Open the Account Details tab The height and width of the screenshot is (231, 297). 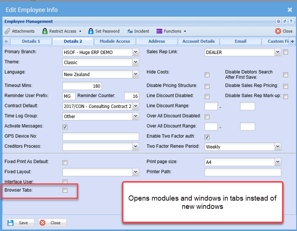[199, 41]
